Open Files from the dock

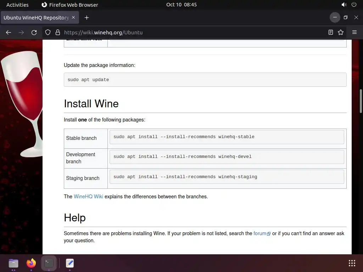[x=13, y=263]
